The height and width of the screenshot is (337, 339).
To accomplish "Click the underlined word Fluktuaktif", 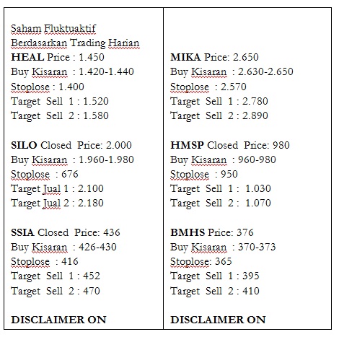I will 70,28.
